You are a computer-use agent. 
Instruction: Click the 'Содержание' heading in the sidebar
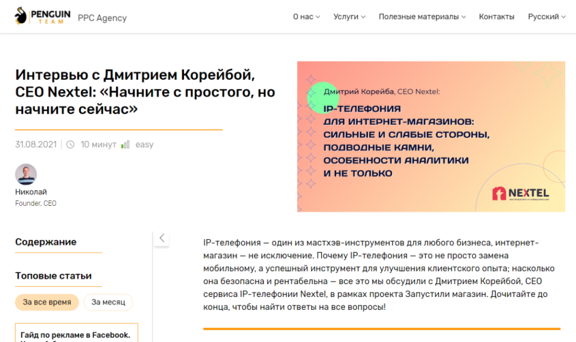pos(45,242)
